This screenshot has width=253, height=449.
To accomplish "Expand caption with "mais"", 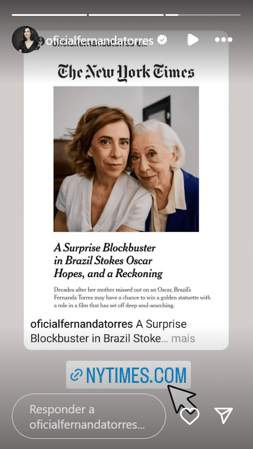I will pos(183,338).
